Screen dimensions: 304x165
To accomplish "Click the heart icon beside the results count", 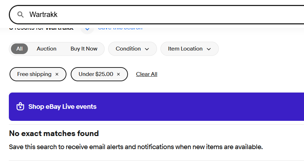I will pos(87,29).
